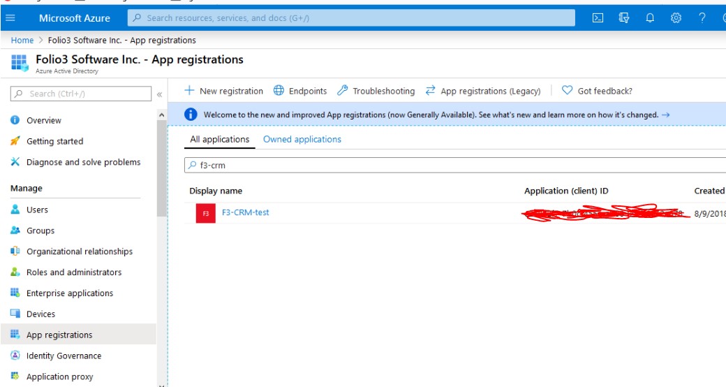The image size is (726, 387).
Task: Click the Users person icon
Action: click(x=15, y=210)
